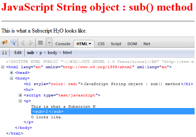Select body in the breadcrumb path
Viewport: 196px width, 137px height.
click(52, 53)
